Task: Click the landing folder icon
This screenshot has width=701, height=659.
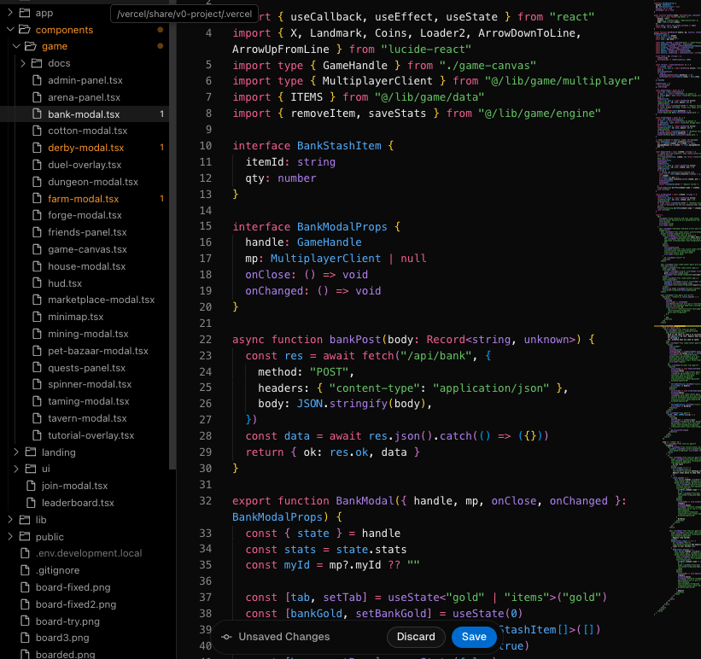Action: [31, 452]
